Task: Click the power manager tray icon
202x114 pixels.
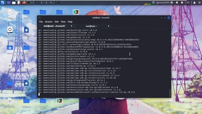Action: [x=182, y=3]
